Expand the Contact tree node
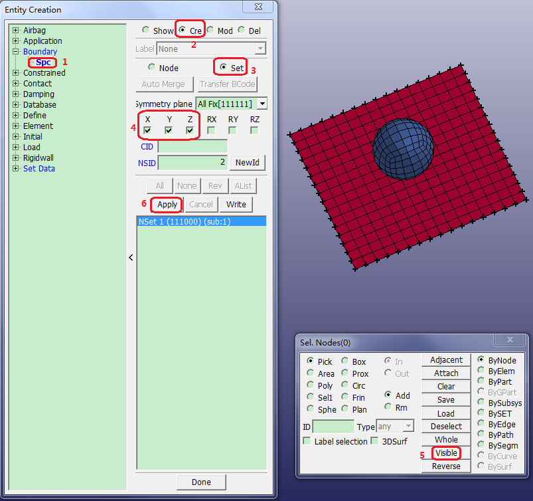Viewport: 533px width, 501px height. [x=15, y=84]
